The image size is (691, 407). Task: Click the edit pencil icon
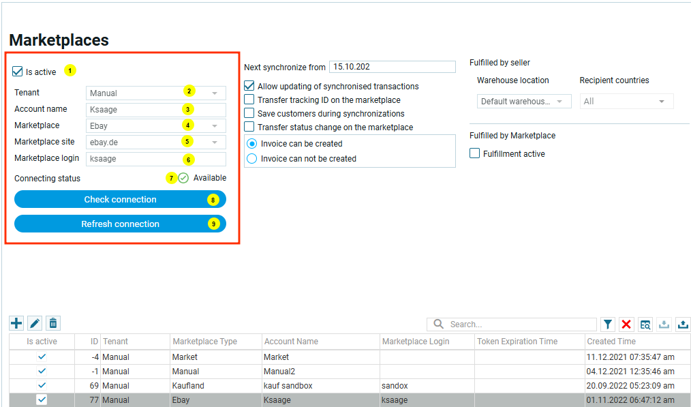[x=35, y=323]
